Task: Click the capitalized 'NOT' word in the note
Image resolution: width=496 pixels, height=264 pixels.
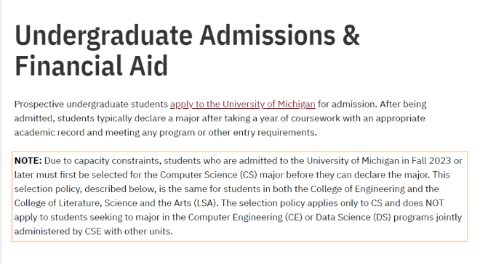Action: point(435,203)
